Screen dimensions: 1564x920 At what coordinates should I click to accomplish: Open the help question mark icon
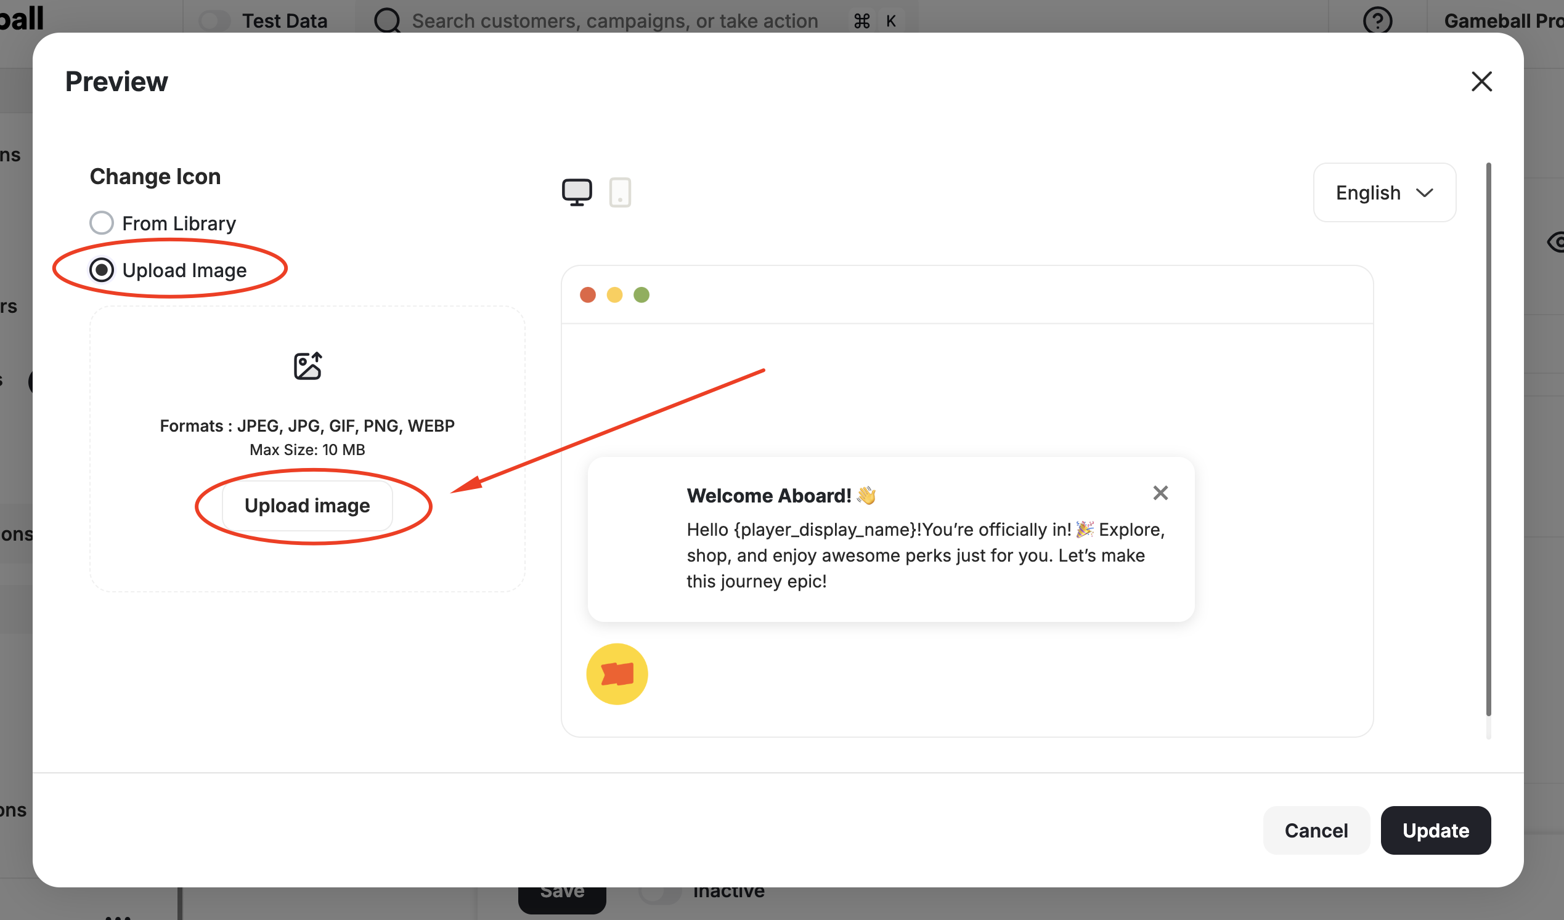click(1378, 20)
